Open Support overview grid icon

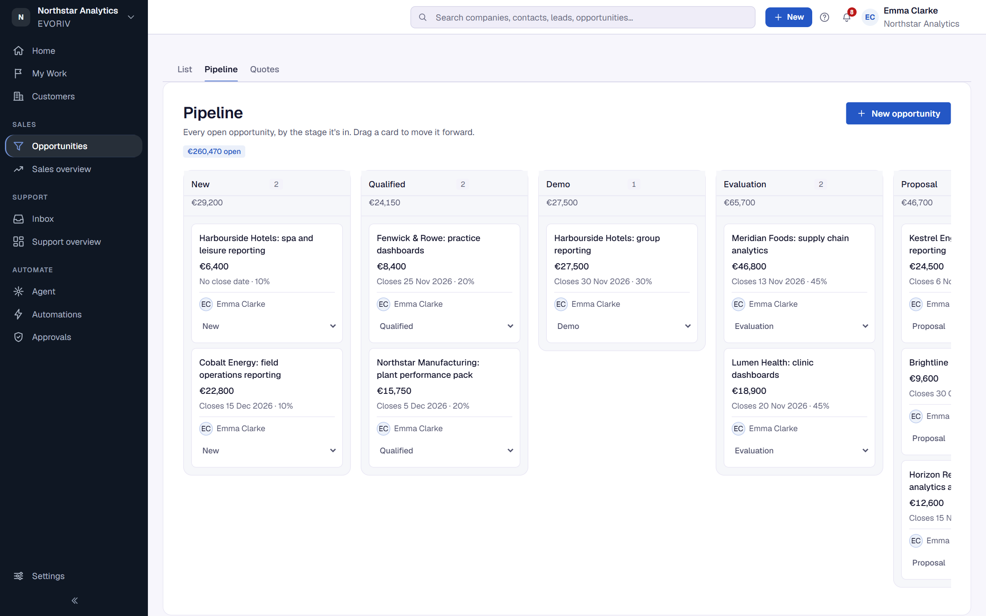tap(18, 242)
